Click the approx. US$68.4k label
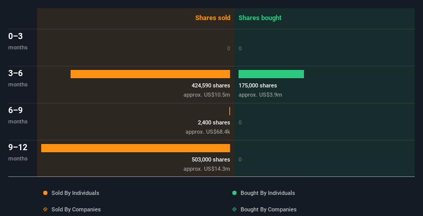The image size is (423, 216). 208,132
